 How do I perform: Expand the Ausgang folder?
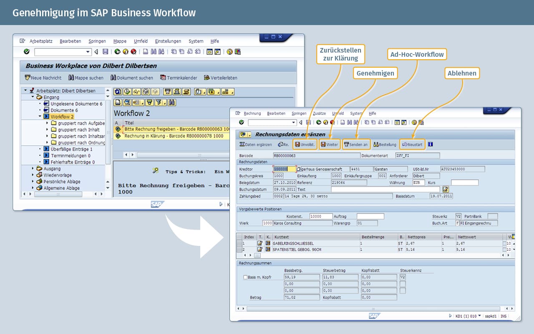point(33,168)
